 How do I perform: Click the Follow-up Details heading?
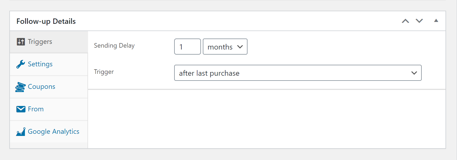(x=46, y=21)
